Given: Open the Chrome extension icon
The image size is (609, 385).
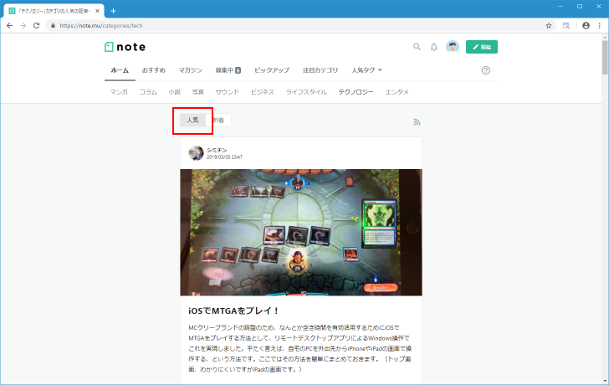Looking at the screenshot, I should (566, 26).
